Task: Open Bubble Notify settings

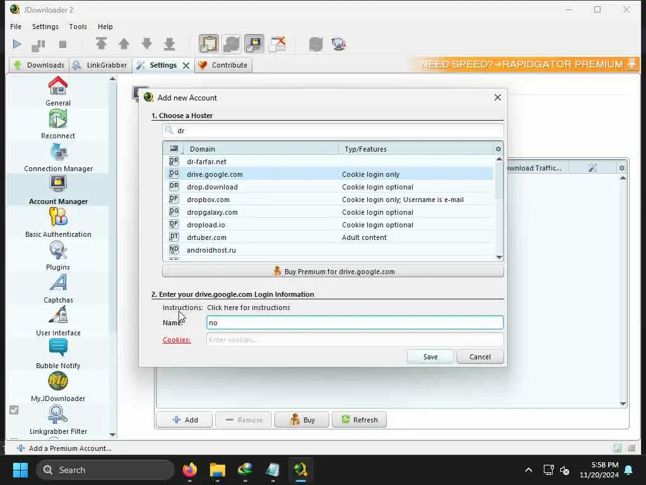Action: tap(58, 354)
